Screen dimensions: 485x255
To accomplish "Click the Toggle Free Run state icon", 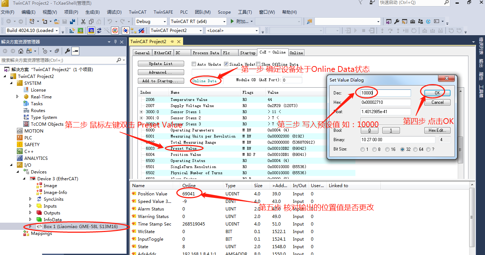I will (x=115, y=31).
